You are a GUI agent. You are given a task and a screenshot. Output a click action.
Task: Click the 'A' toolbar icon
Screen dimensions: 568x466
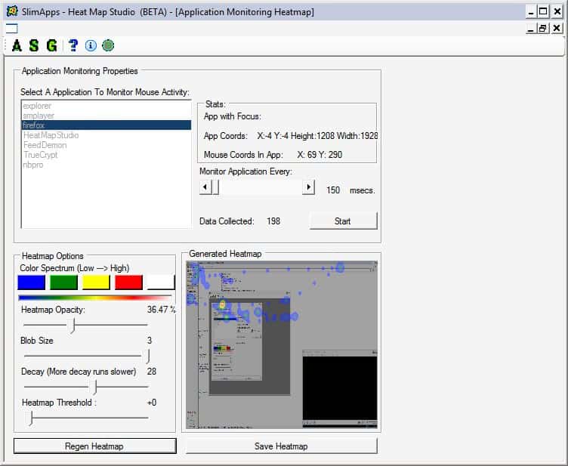[x=17, y=45]
